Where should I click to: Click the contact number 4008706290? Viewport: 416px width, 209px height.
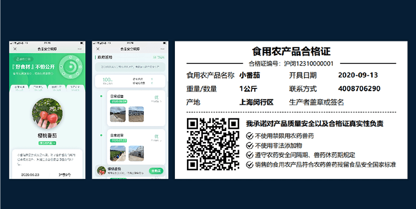point(359,89)
